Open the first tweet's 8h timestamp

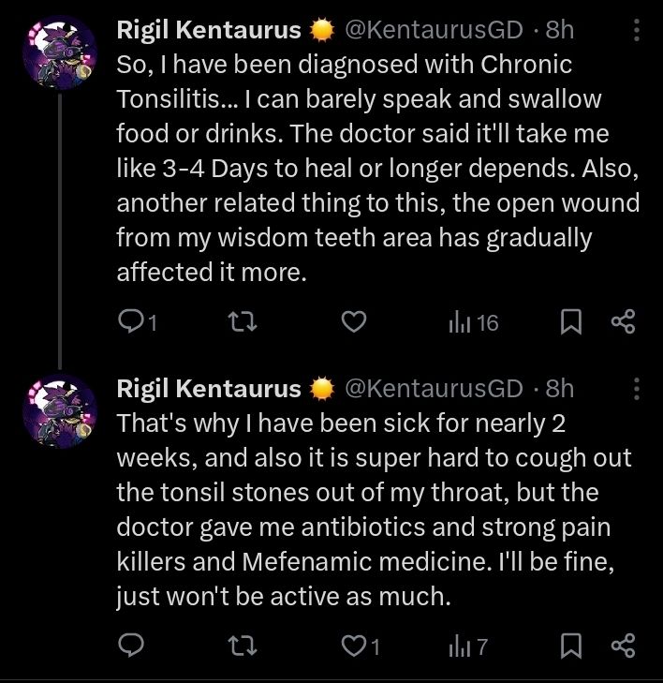(559, 31)
